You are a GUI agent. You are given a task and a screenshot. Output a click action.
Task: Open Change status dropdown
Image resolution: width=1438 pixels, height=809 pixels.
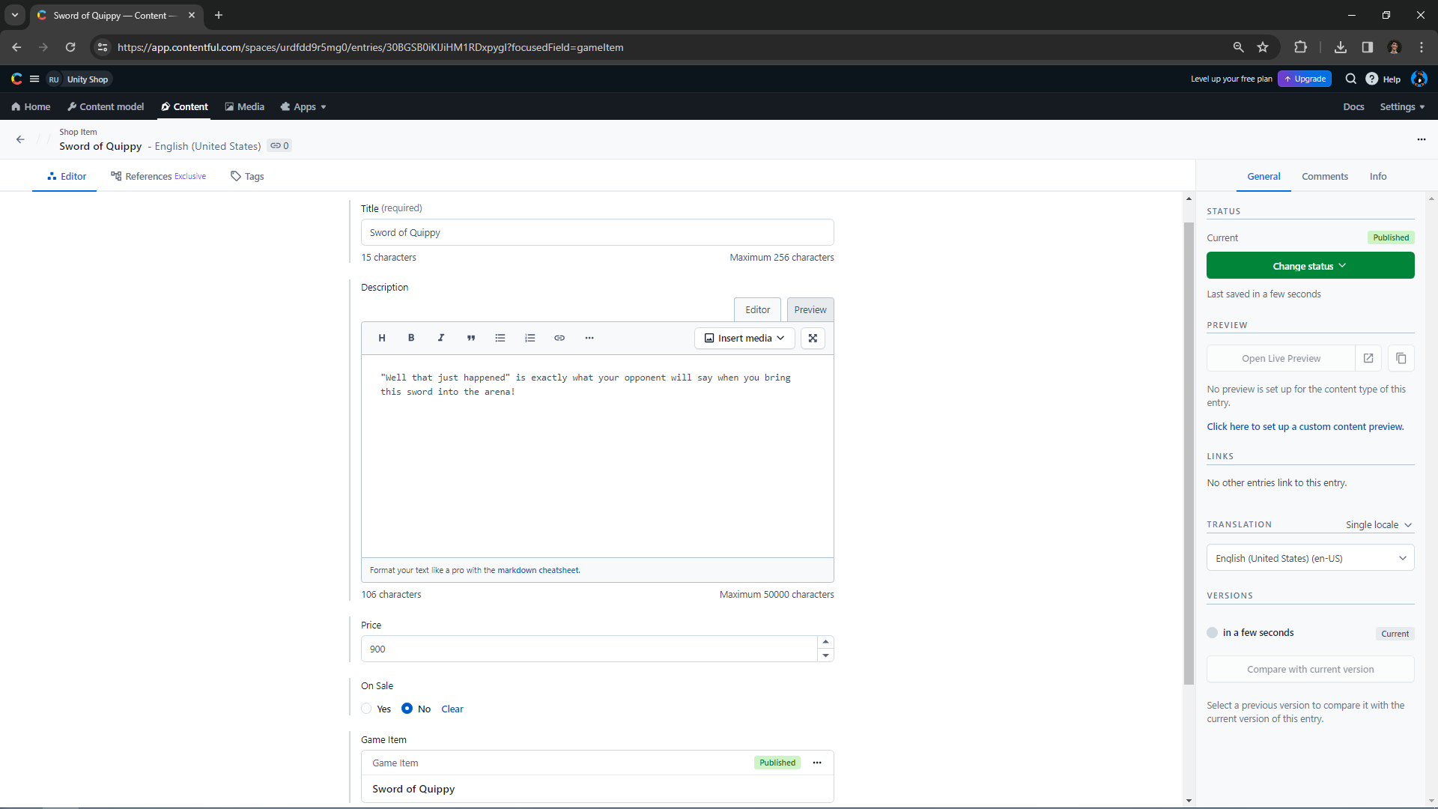pyautogui.click(x=1310, y=266)
